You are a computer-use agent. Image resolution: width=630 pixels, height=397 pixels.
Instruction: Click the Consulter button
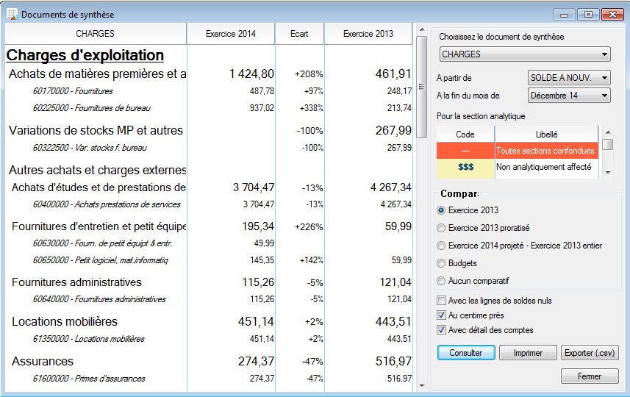(x=466, y=353)
